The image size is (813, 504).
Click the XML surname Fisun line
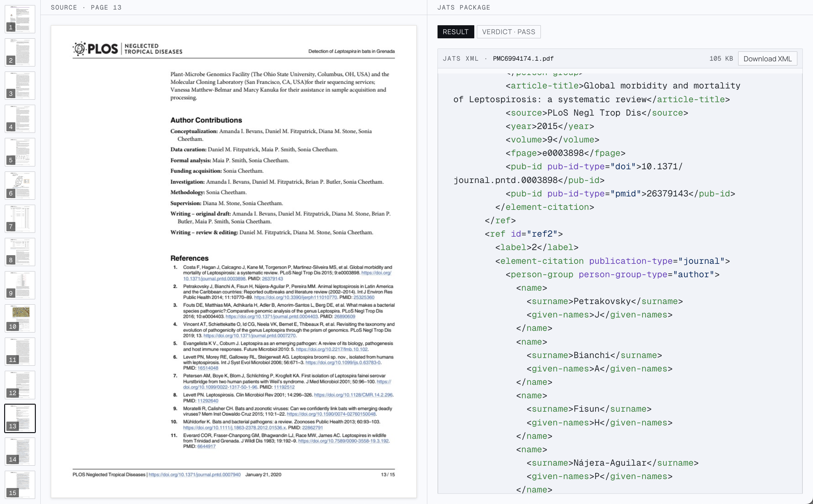[x=589, y=409]
